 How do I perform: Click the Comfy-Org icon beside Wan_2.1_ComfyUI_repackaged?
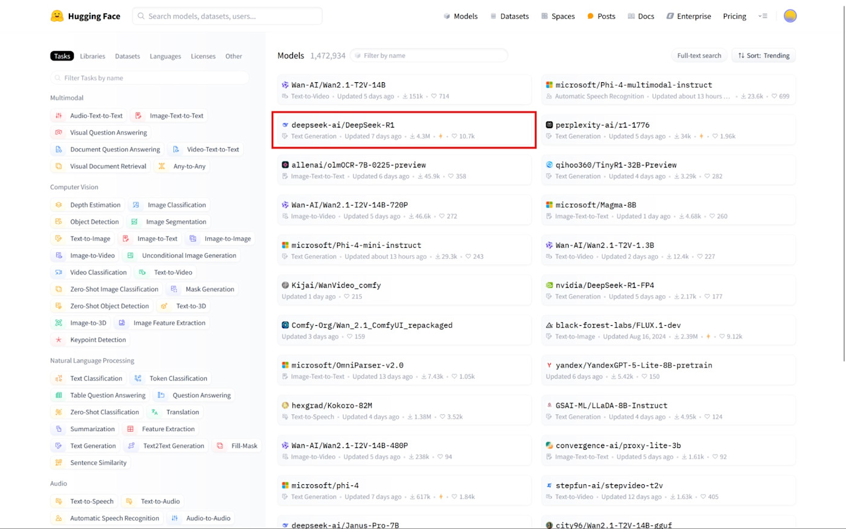[285, 325]
